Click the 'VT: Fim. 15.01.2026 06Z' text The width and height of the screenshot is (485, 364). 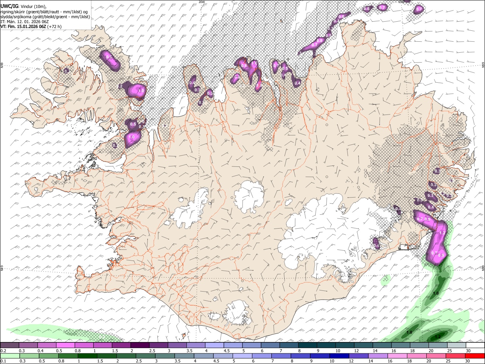[23, 27]
